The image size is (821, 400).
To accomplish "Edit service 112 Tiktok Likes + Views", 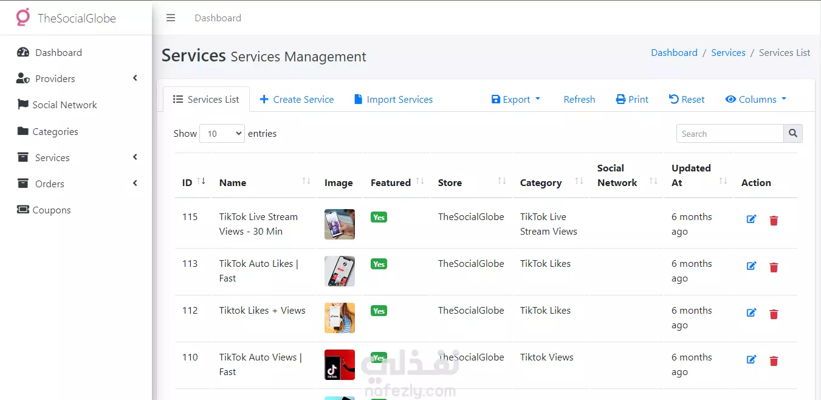I will click(x=751, y=313).
